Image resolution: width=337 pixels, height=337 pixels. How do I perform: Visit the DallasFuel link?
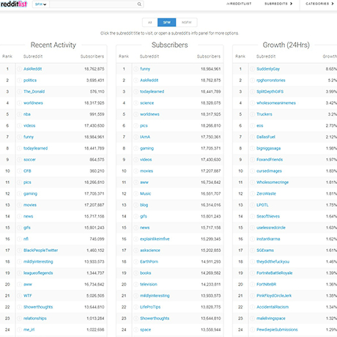266,137
